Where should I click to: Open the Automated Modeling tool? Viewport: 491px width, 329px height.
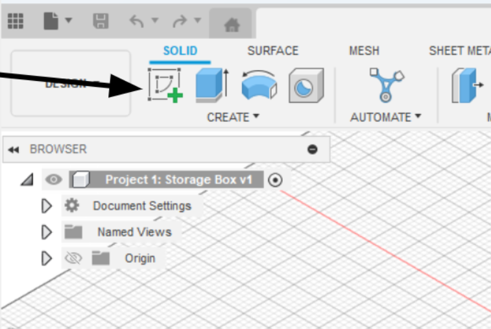385,85
